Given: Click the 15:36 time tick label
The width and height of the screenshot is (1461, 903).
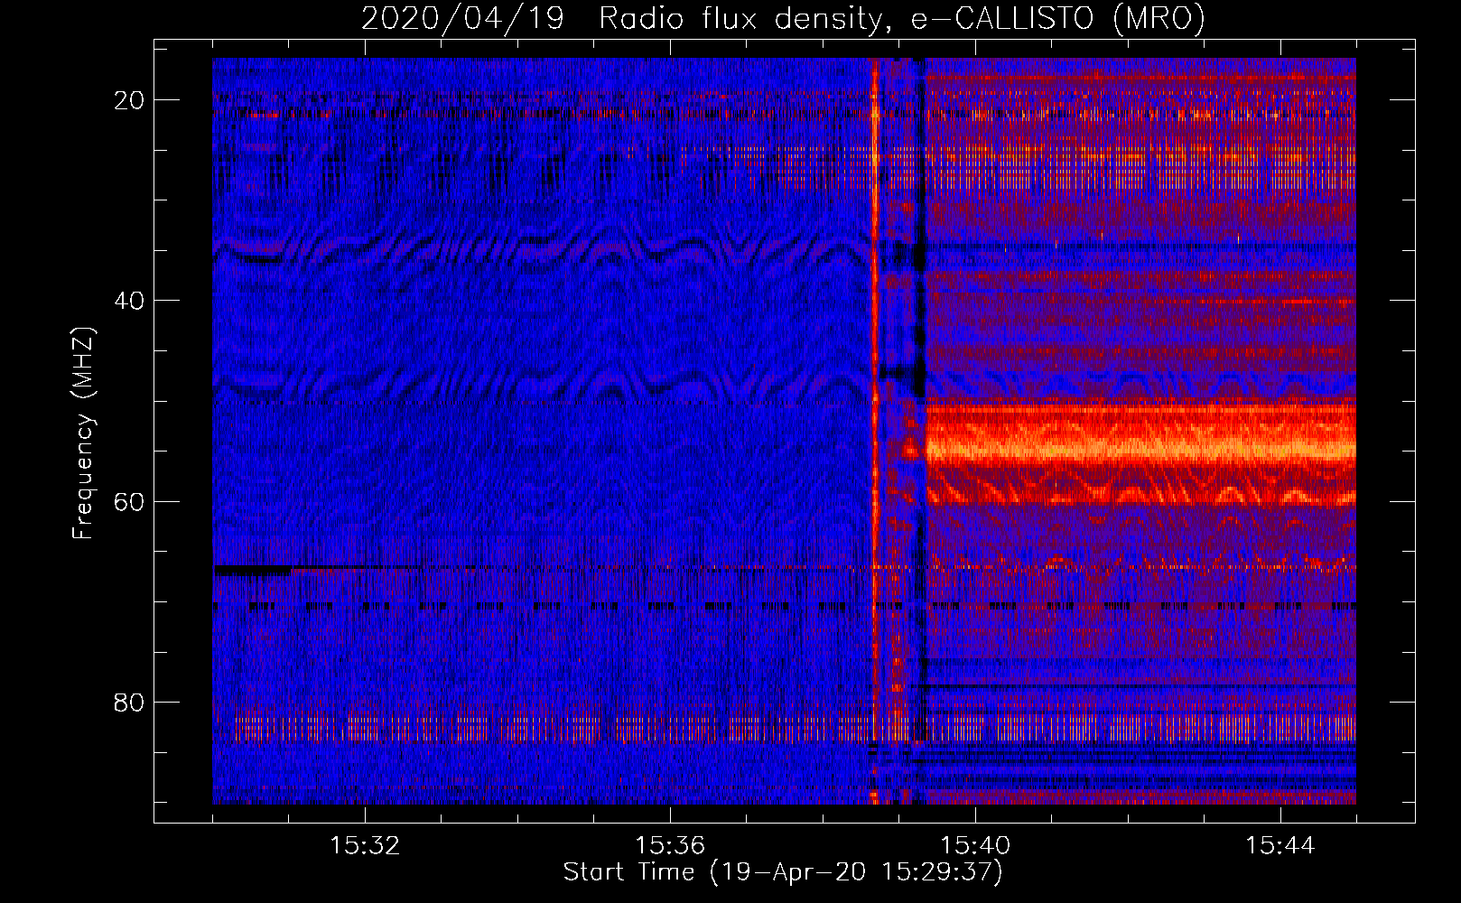Looking at the screenshot, I should tap(670, 846).
